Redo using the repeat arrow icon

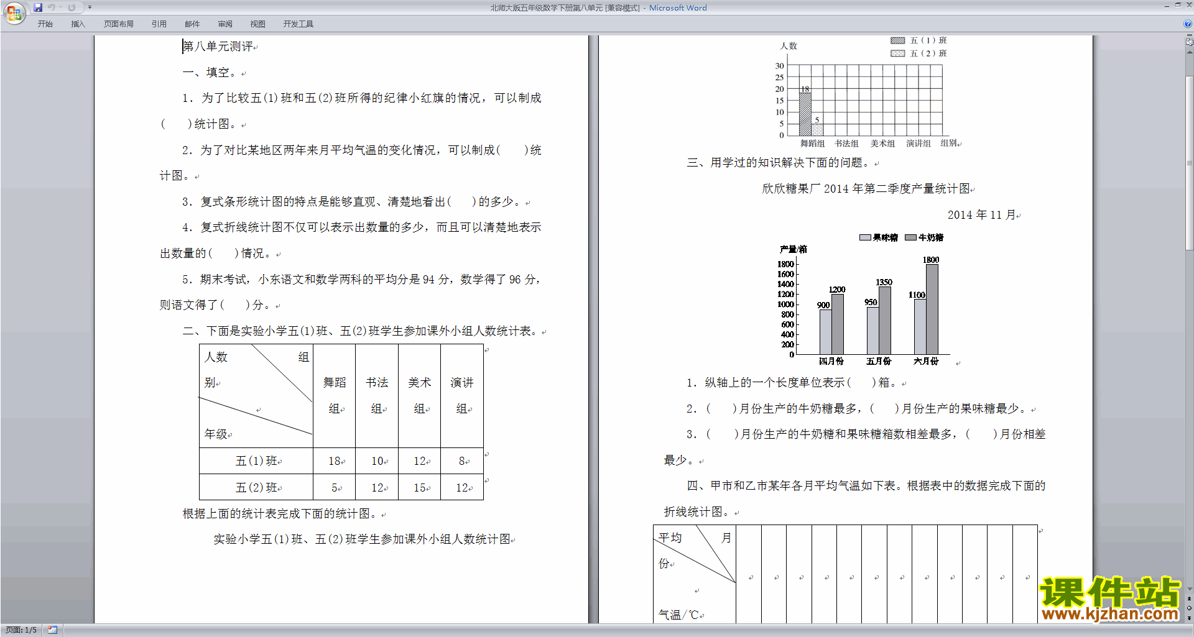point(72,7)
